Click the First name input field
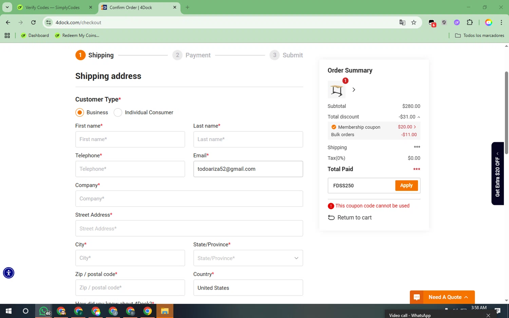509x318 pixels. 130,139
